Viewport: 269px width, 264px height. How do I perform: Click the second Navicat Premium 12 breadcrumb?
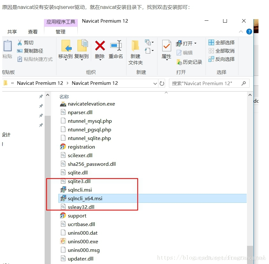point(95,83)
